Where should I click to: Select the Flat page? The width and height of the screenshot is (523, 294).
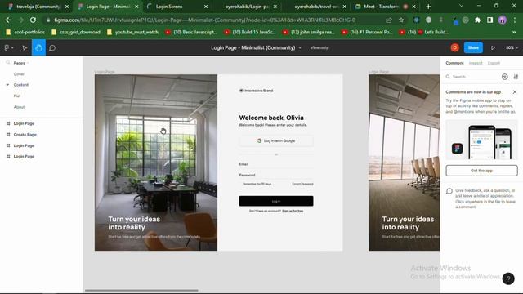(x=17, y=96)
